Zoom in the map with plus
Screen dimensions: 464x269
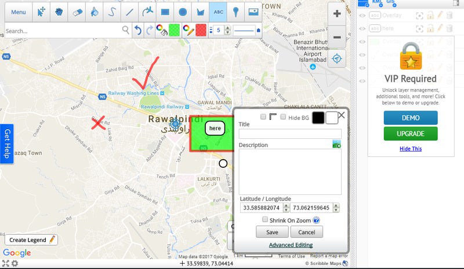click(337, 13)
